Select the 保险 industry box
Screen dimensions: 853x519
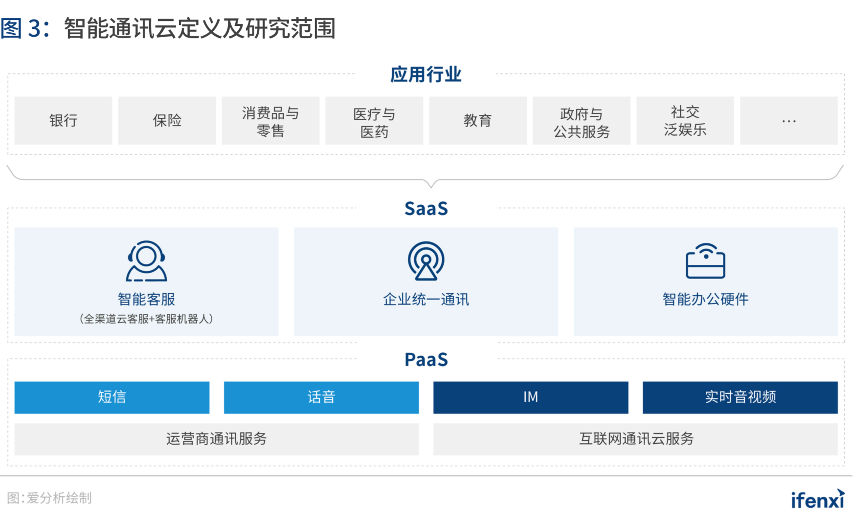pos(167,121)
